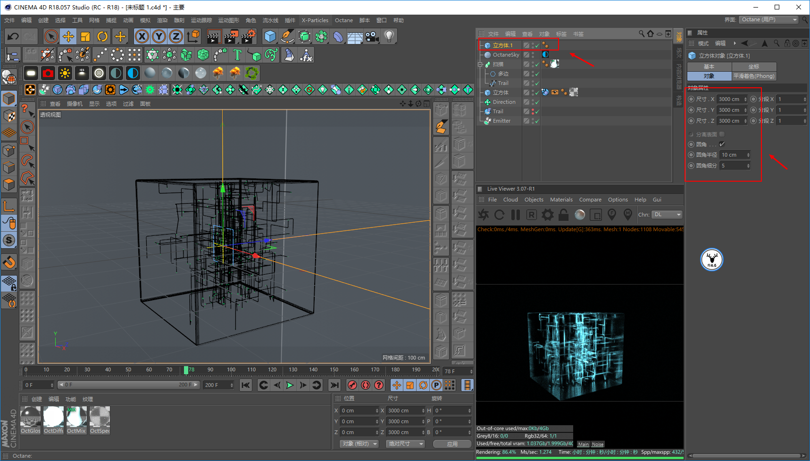Screen dimensions: 810x461
Task: Step 圆角细分 value spinner
Action: (748, 166)
